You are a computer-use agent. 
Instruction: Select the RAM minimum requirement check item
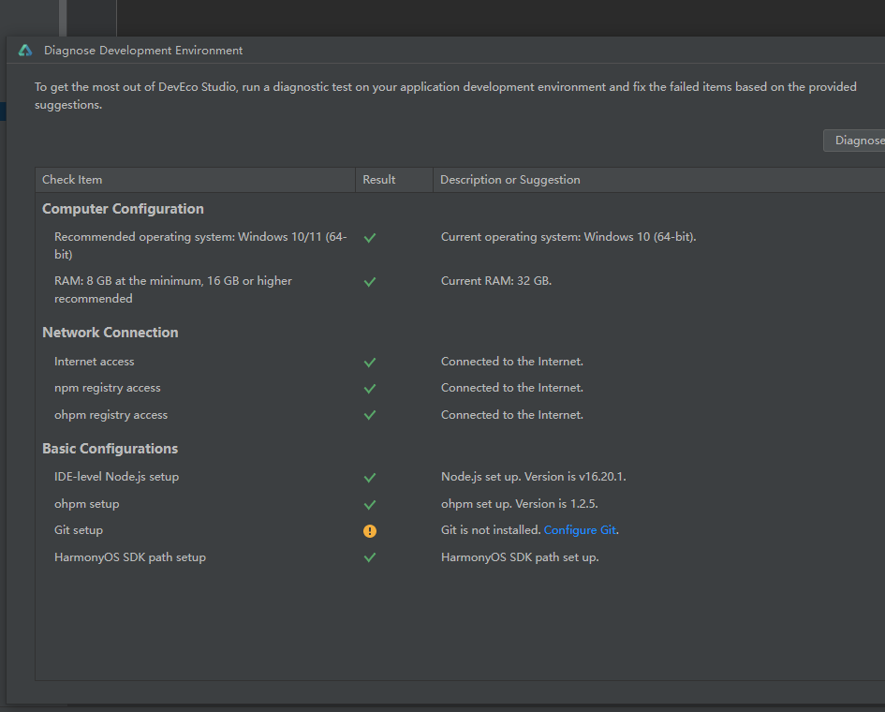(x=172, y=289)
